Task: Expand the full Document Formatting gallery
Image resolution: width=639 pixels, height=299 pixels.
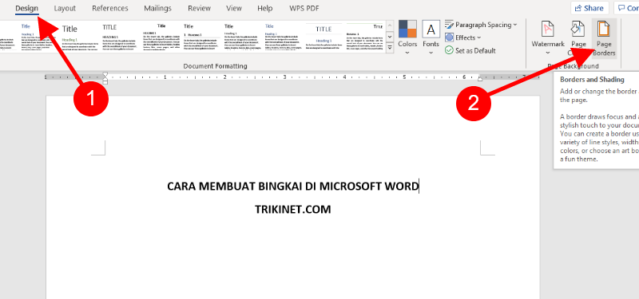Action: click(390, 48)
